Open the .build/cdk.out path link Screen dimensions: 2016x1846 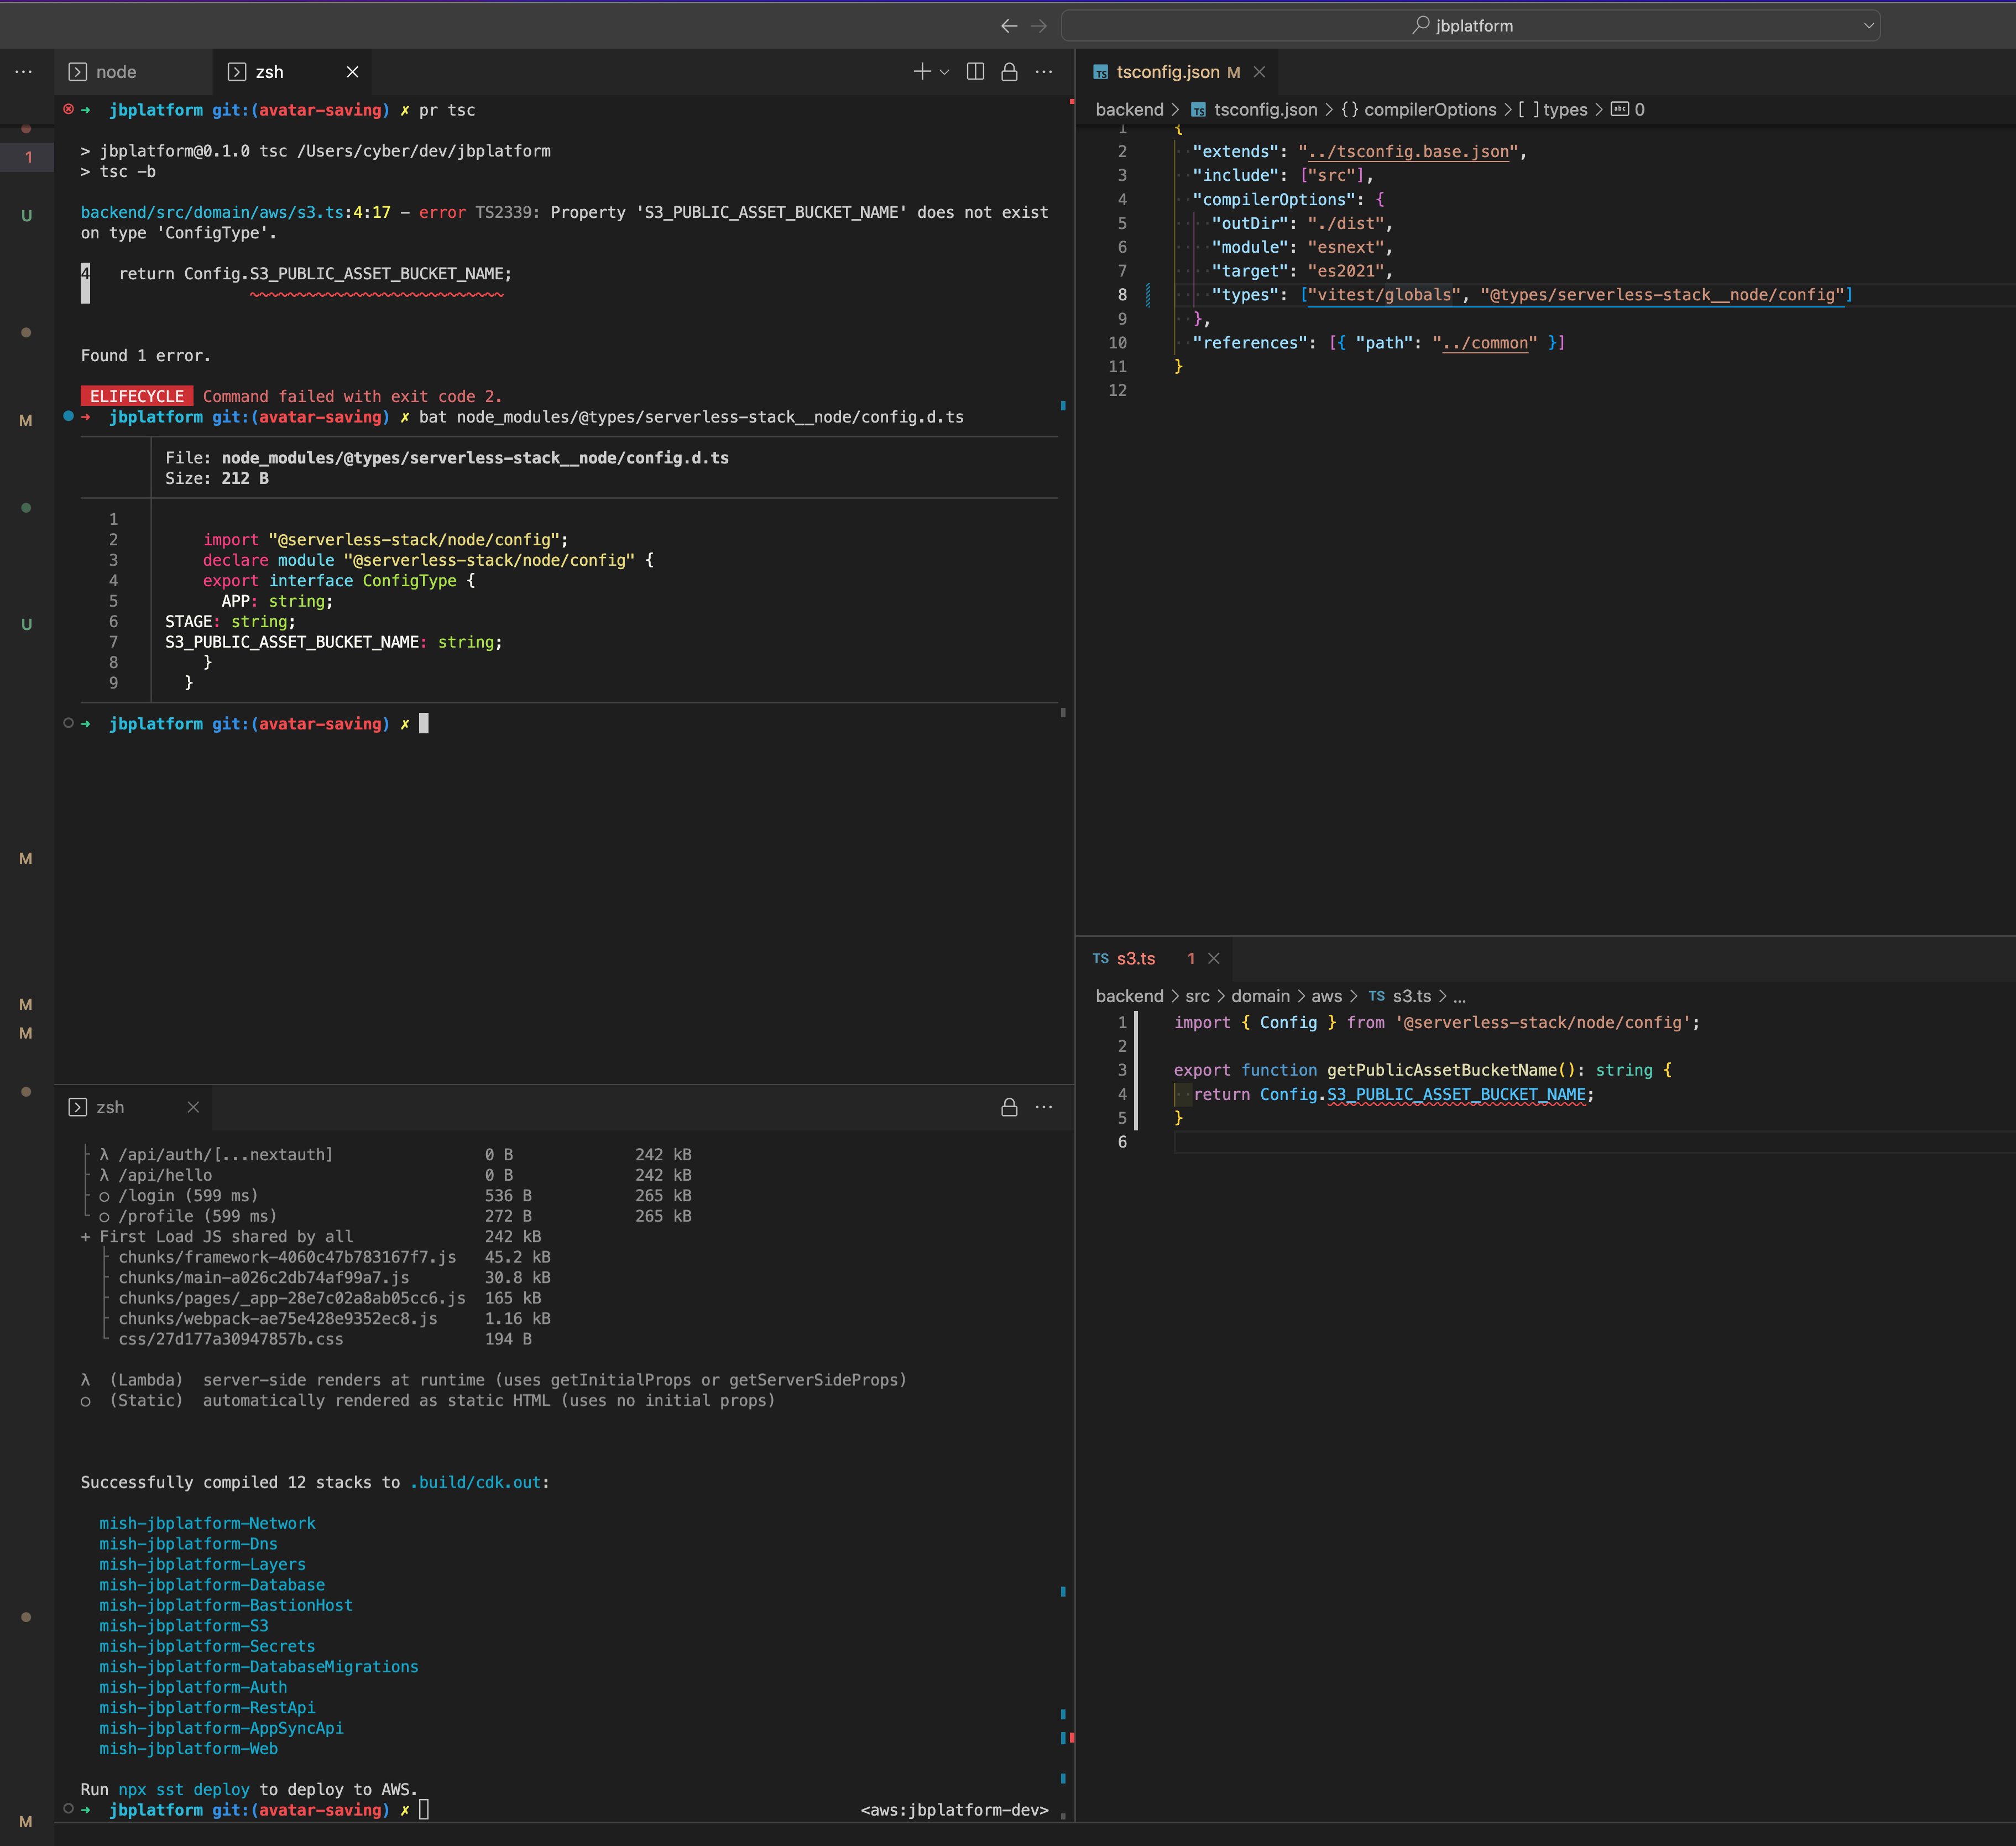(475, 1483)
